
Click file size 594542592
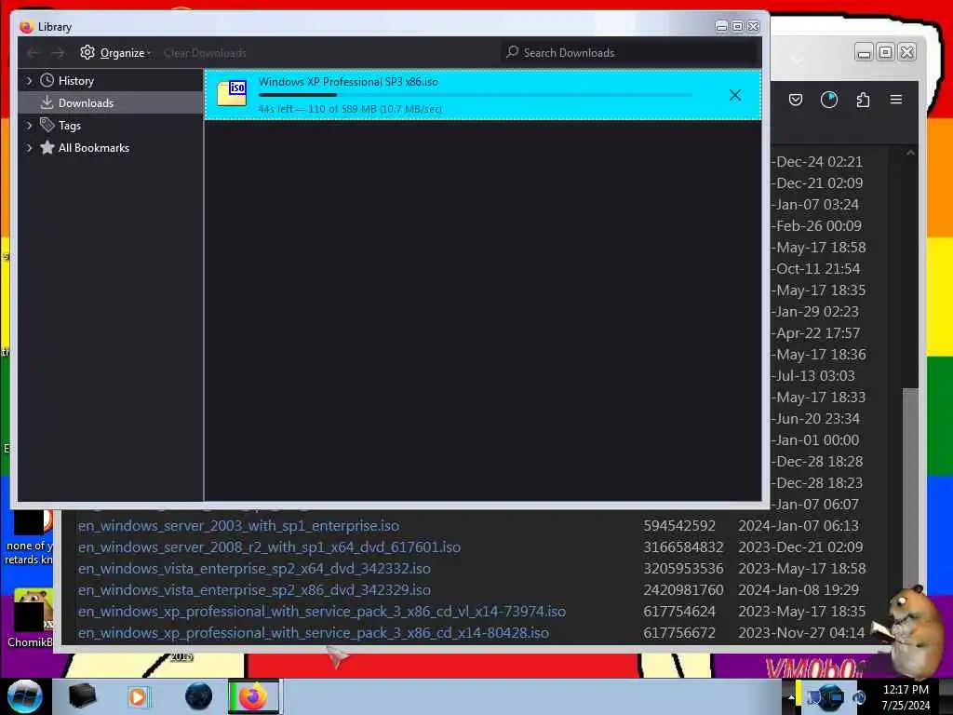coord(679,526)
